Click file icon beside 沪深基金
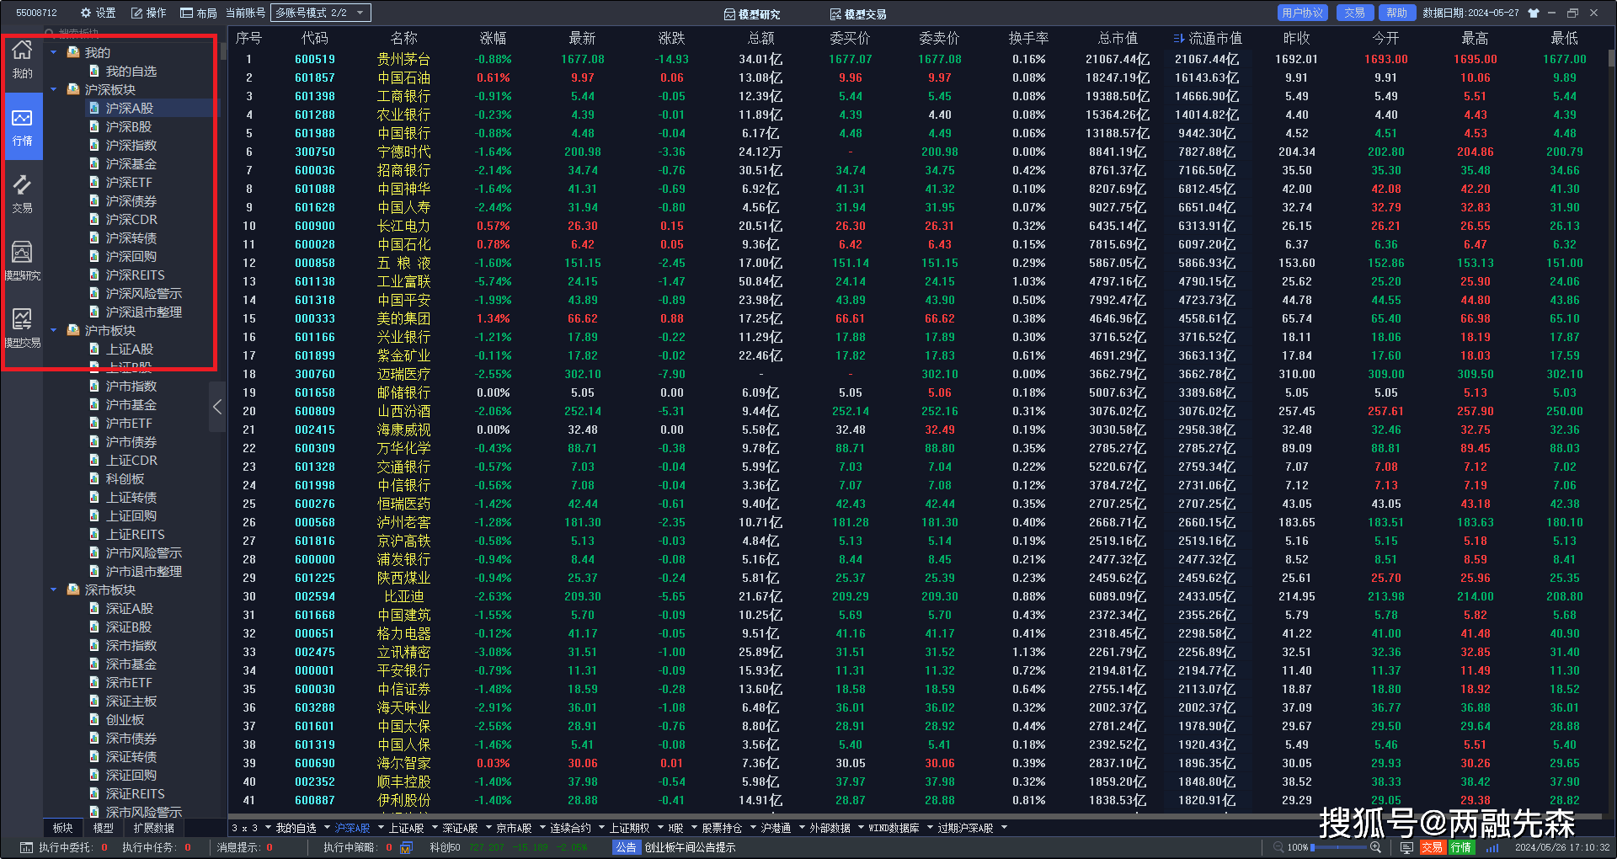This screenshot has width=1617, height=859. [x=94, y=163]
